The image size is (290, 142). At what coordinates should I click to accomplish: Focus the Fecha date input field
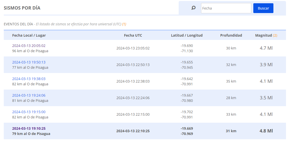pos(226,8)
